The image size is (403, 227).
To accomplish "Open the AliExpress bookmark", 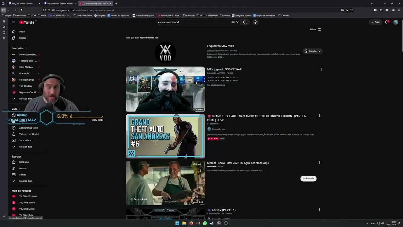I will pyautogui.click(x=100, y=15).
